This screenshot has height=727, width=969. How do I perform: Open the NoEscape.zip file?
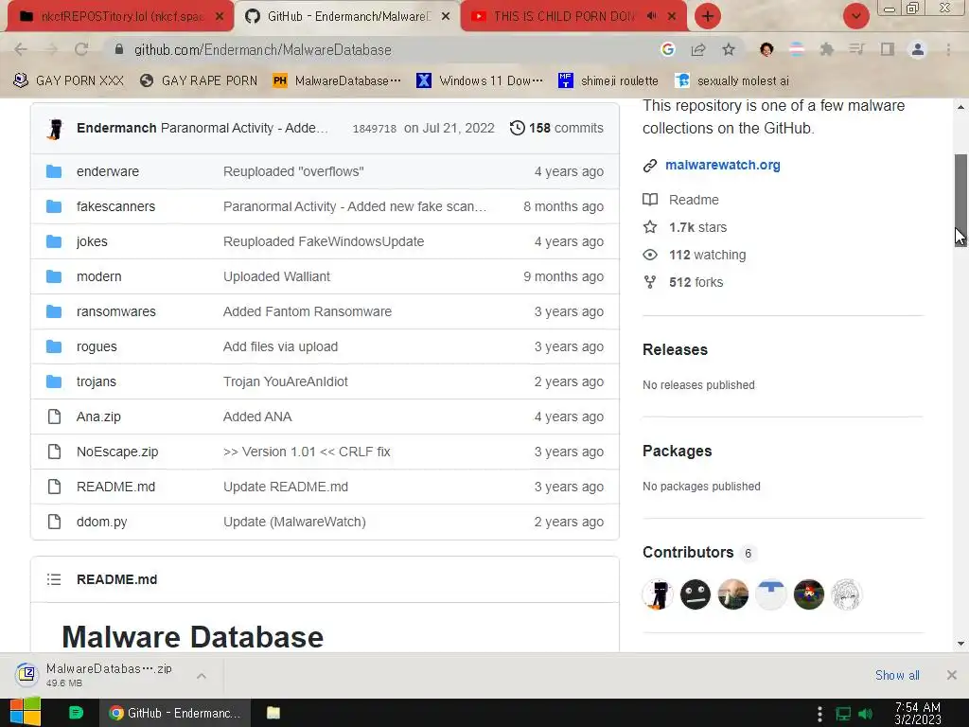click(x=117, y=452)
